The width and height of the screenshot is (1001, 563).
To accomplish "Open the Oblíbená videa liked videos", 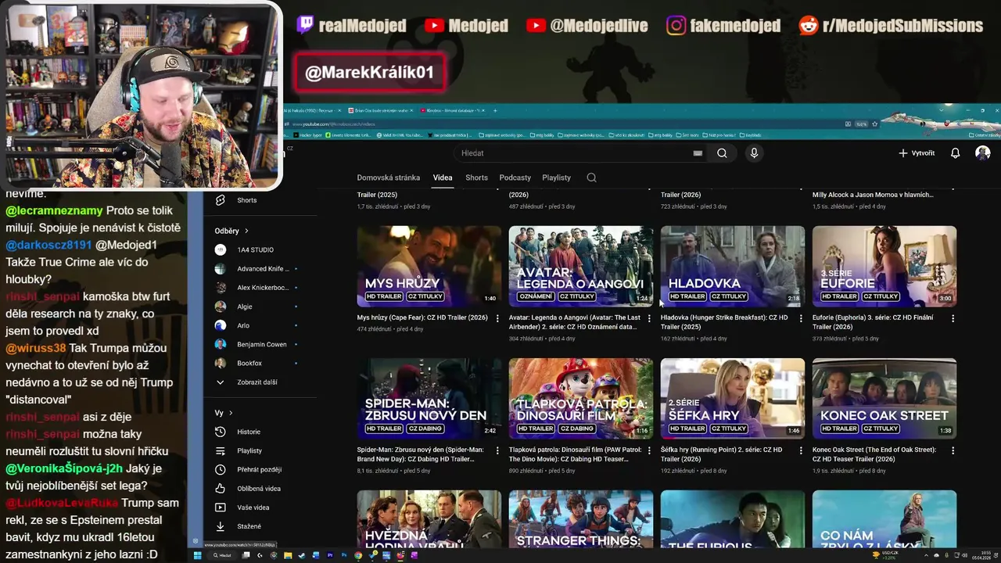I will (x=258, y=488).
